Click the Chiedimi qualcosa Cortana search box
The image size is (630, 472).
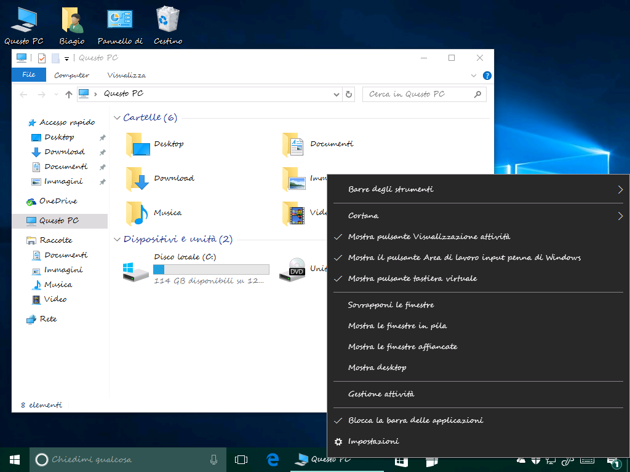(x=127, y=460)
